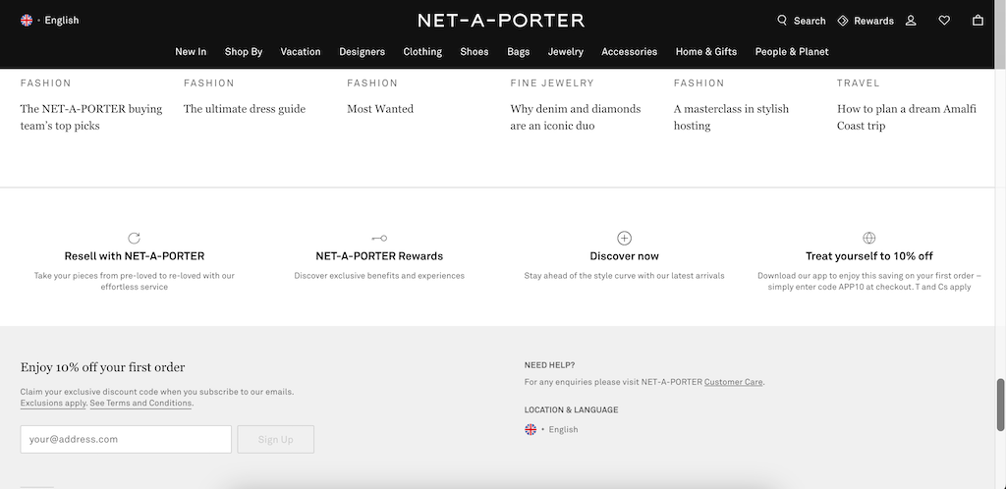Click the Resell circular arrow icon

134,238
